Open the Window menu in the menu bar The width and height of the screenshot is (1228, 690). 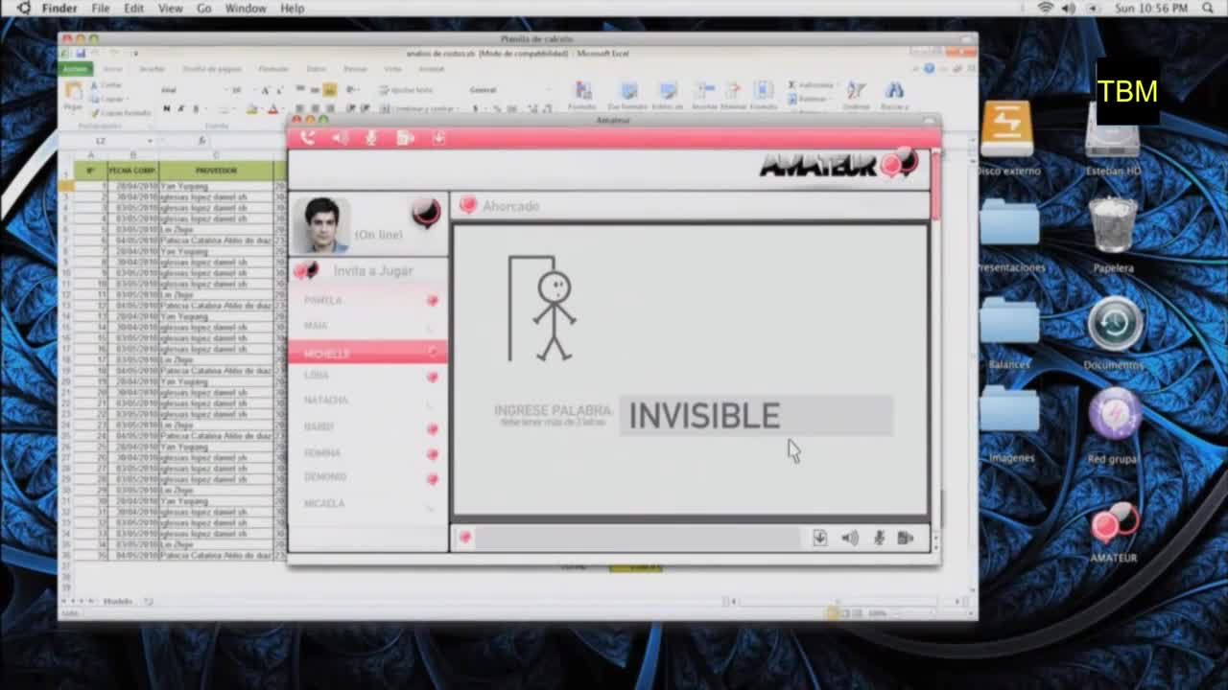coord(246,9)
